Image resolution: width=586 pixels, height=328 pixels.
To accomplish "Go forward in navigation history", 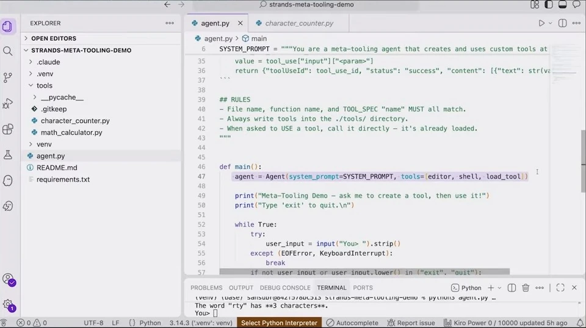I will (181, 4).
